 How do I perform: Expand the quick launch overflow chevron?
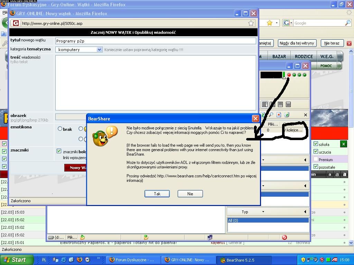pyautogui.click(x=99, y=258)
